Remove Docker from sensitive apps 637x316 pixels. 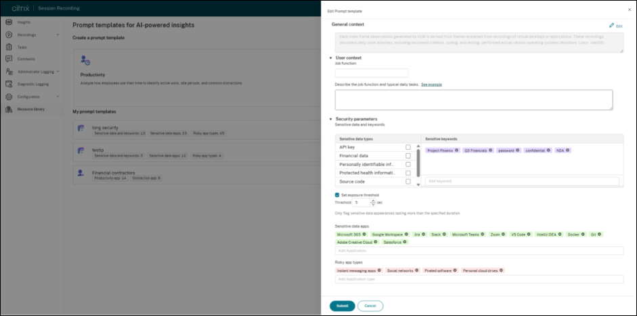tap(583, 234)
